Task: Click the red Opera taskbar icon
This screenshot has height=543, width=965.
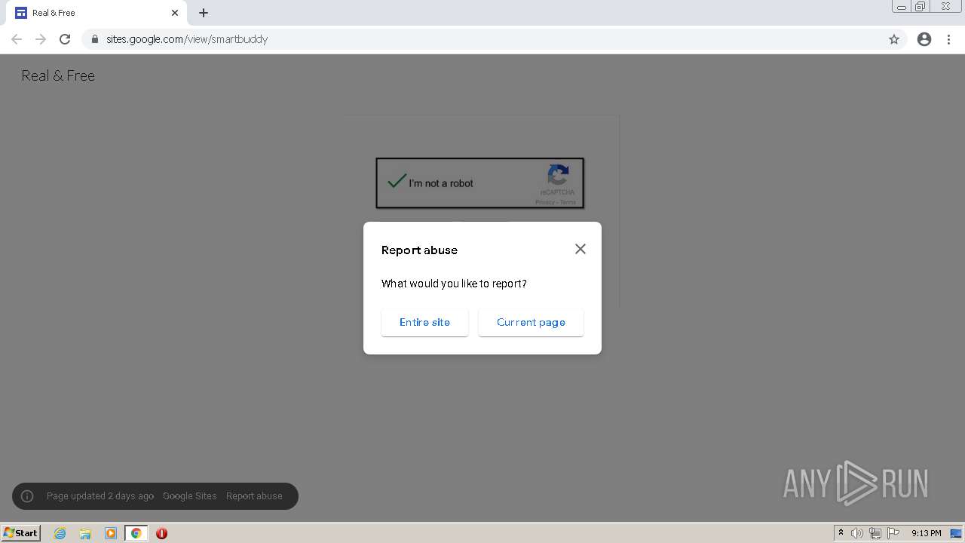Action: 161,533
